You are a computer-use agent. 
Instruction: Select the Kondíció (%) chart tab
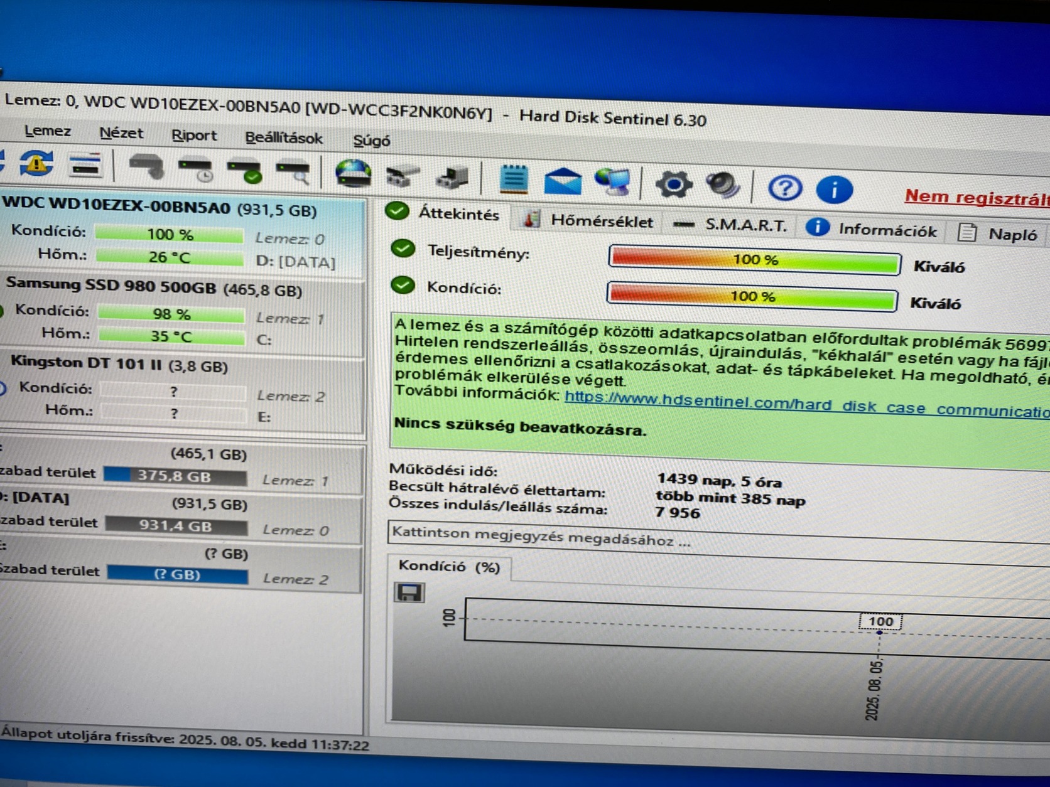[450, 567]
